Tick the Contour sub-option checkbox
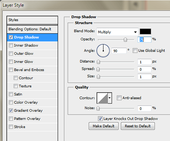The height and width of the screenshot is (141, 170). (x=16, y=78)
